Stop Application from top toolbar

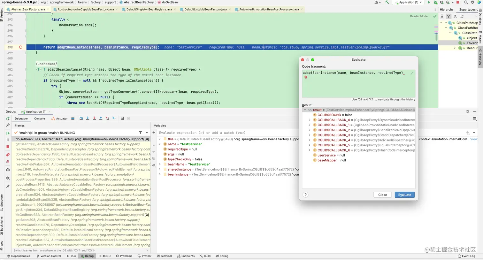457,2
